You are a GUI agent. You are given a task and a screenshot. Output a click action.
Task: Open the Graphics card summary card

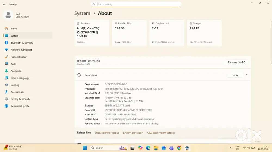pos(167,33)
